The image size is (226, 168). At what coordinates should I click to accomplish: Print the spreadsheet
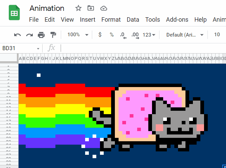[41, 35]
